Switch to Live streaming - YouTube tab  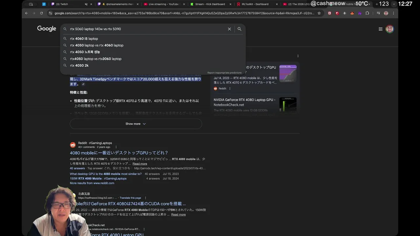[x=164, y=4]
